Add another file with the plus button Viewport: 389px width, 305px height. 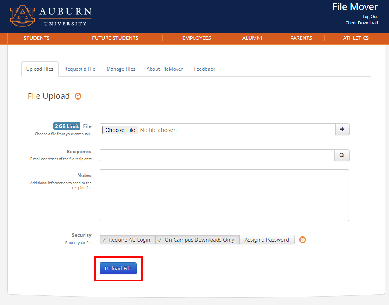[342, 129]
